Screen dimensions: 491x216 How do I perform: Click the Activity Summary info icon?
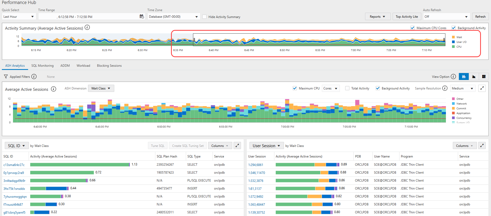pyautogui.click(x=87, y=28)
